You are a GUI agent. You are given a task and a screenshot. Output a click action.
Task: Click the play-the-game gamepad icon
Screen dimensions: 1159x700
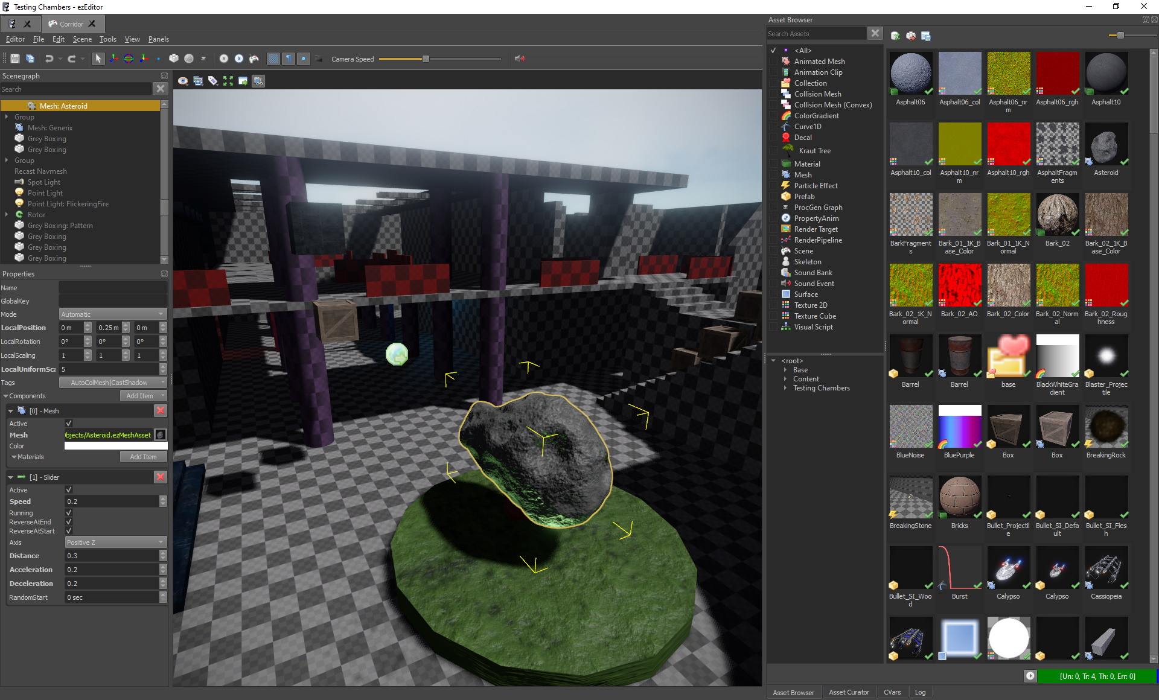point(254,59)
